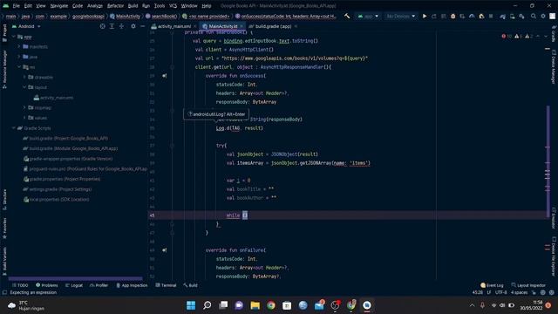Viewport: 558px width, 314px height.
Task: Click the editor vertical scrollbar
Action: [548, 160]
